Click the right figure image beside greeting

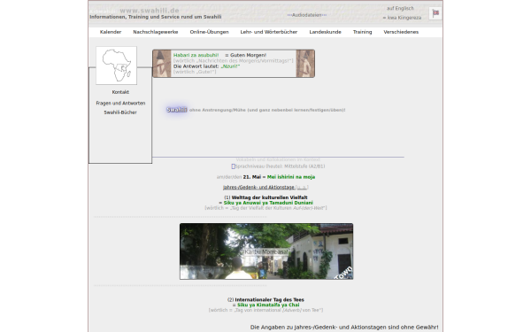305,64
